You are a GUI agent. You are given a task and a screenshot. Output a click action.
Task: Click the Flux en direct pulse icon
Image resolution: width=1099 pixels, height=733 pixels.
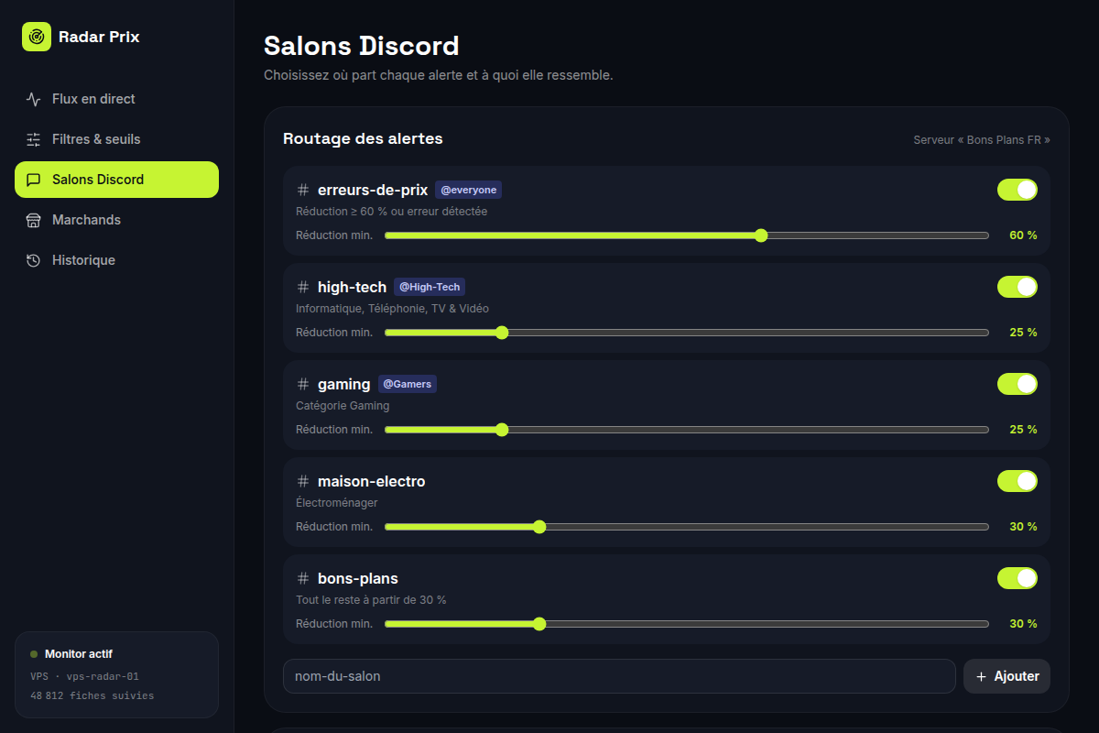click(x=34, y=99)
